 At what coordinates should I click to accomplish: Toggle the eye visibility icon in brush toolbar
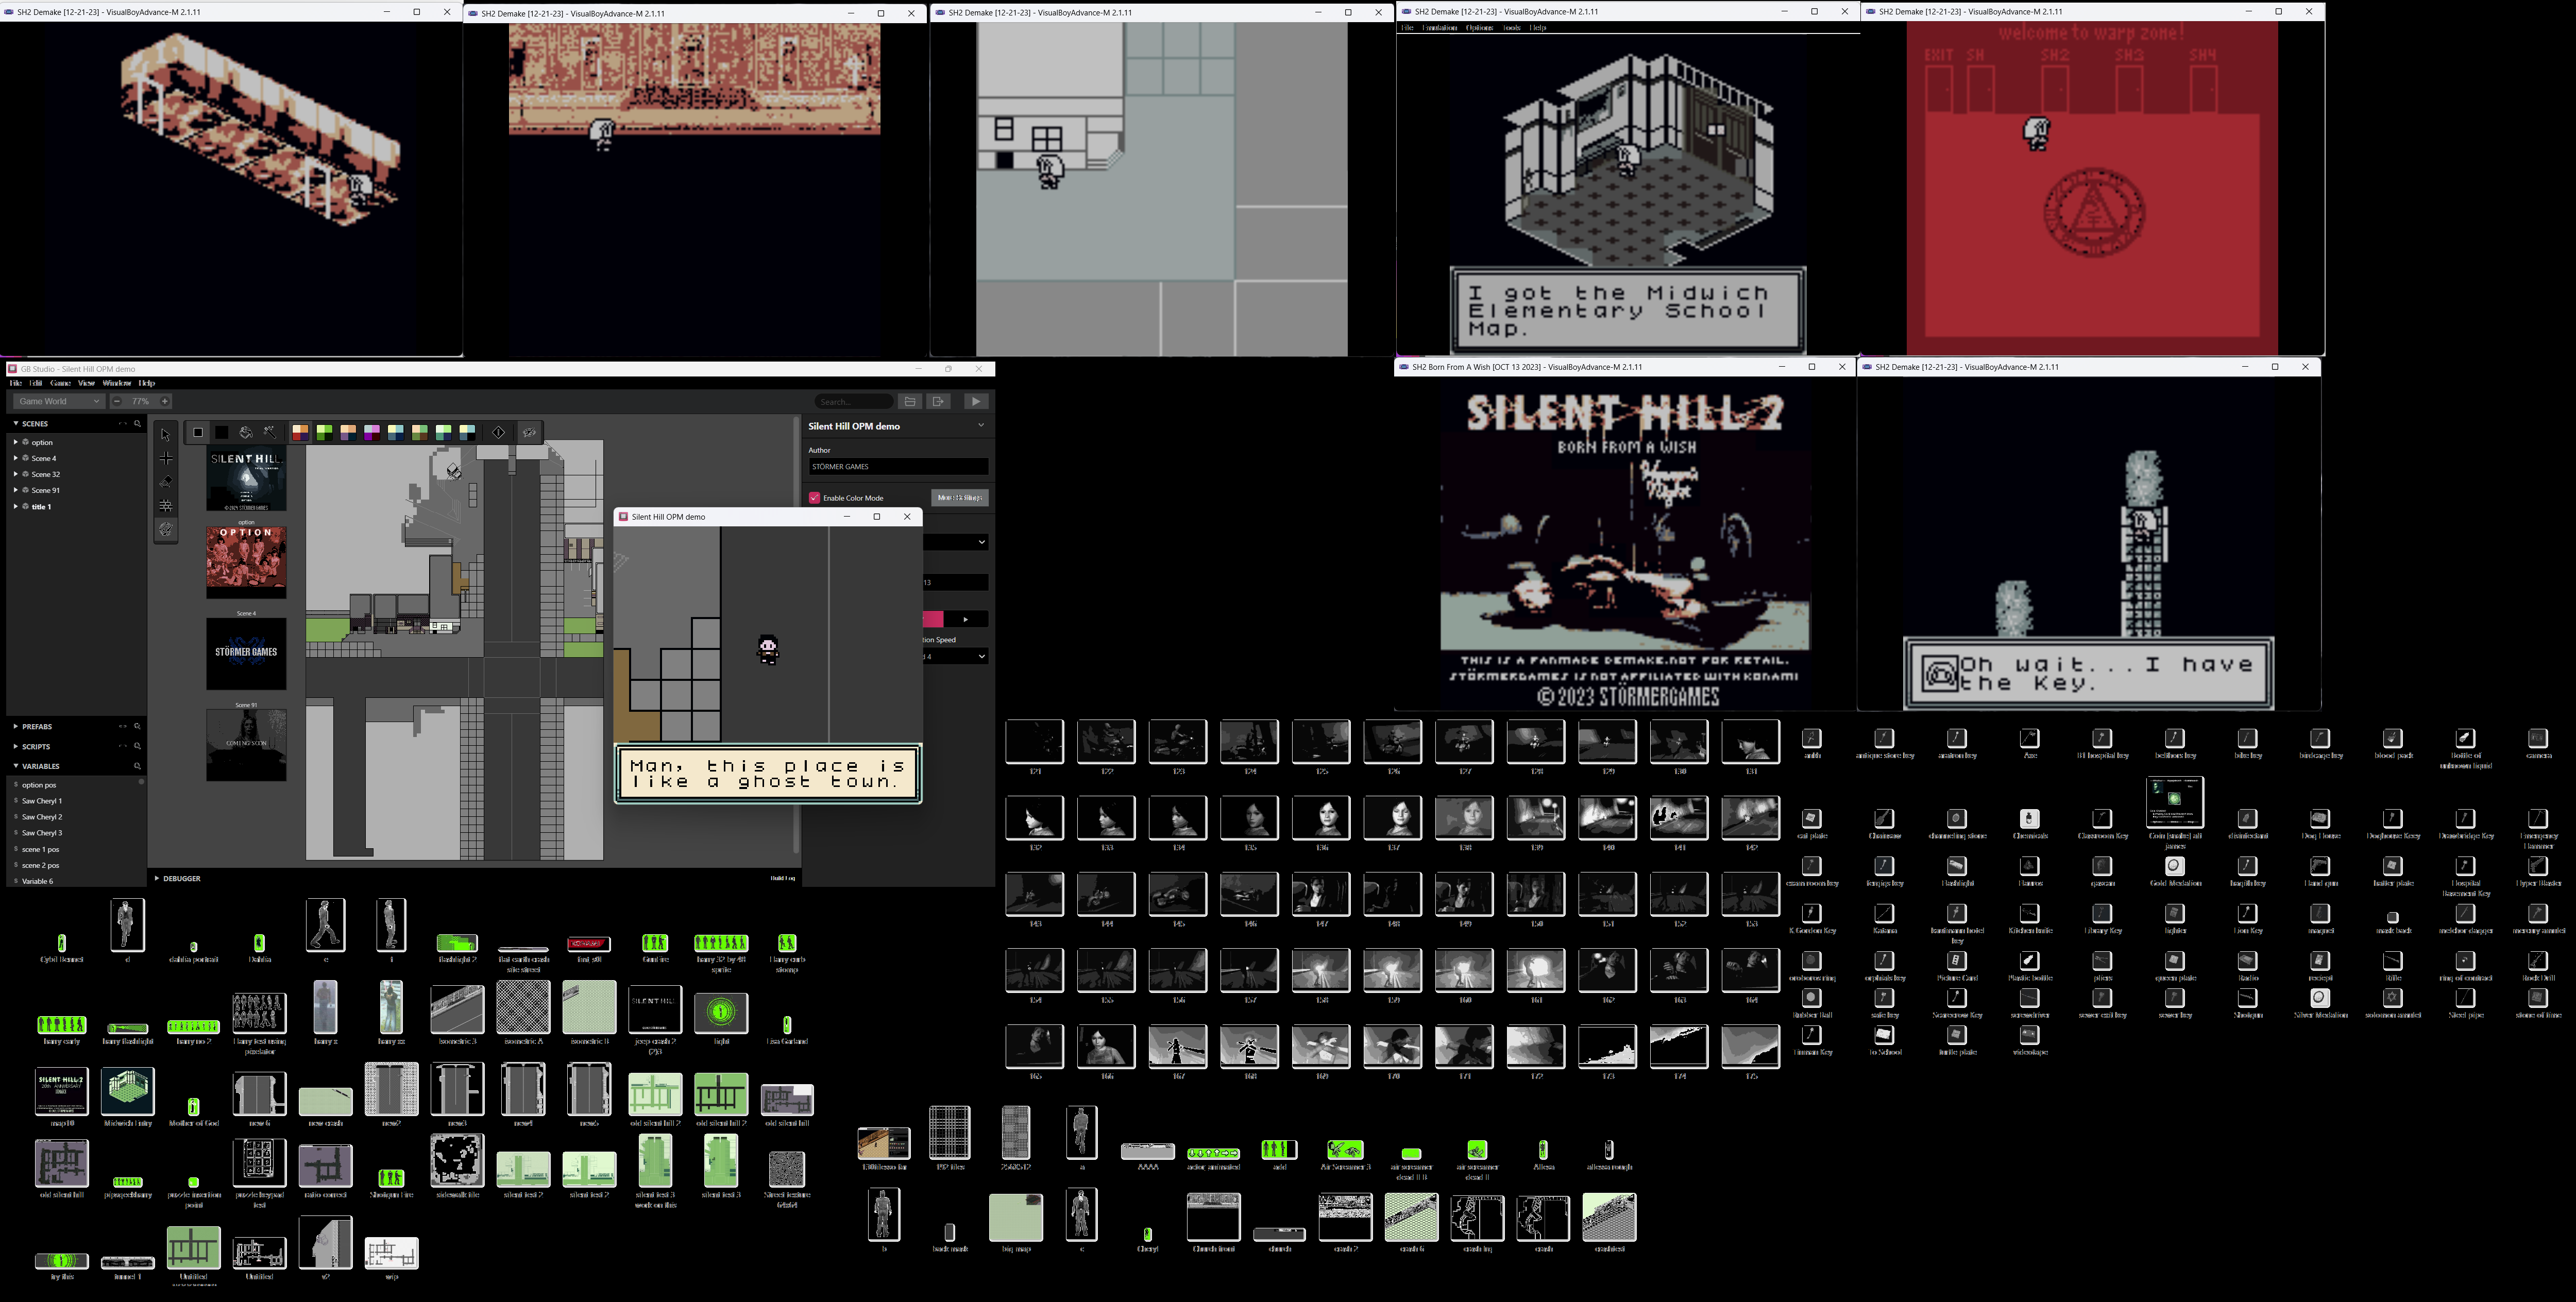pyautogui.click(x=529, y=432)
